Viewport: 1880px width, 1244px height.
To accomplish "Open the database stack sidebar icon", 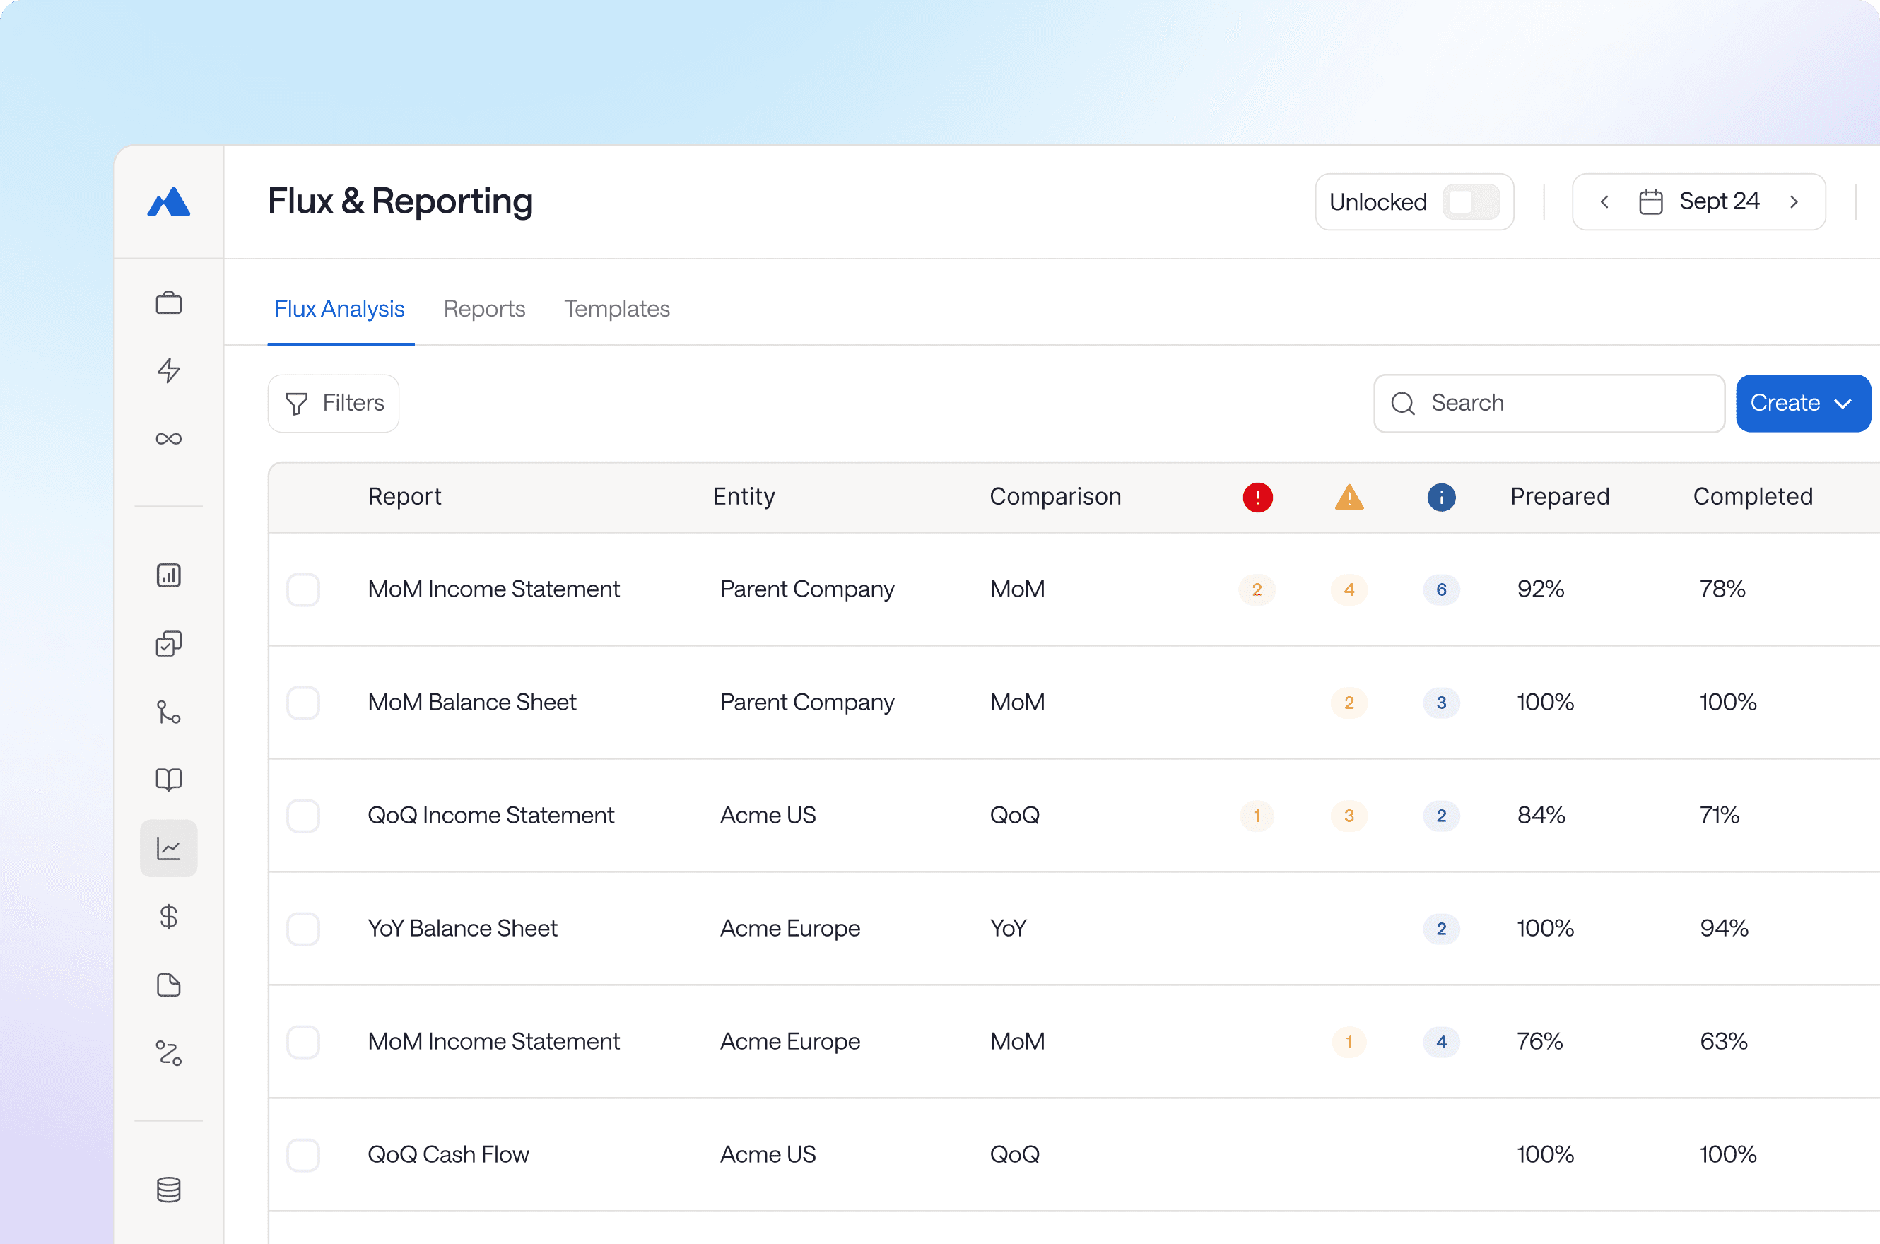I will 169,1190.
